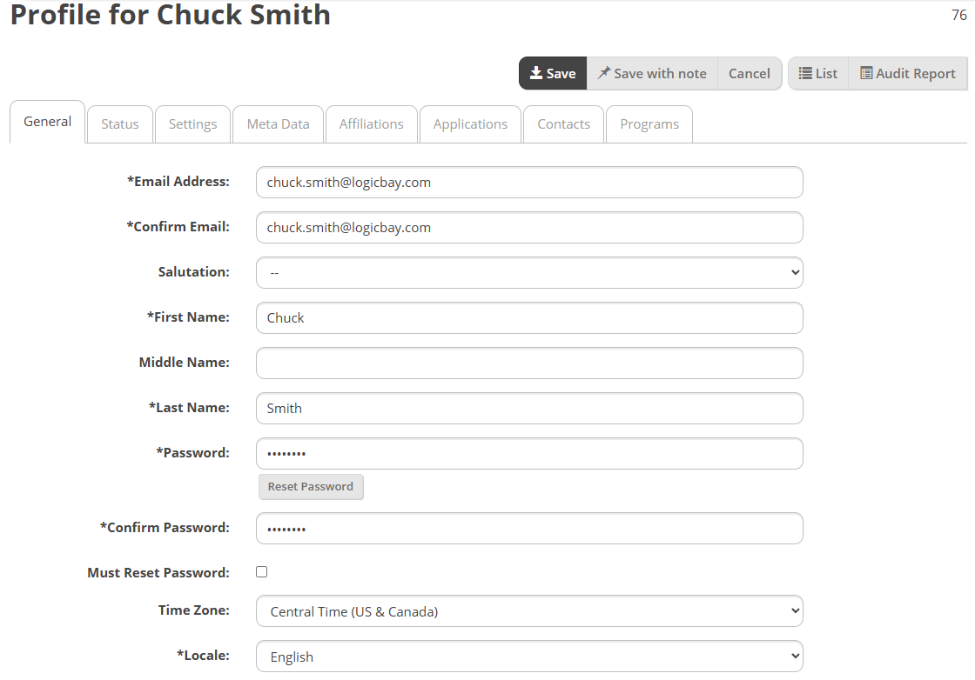Image resolution: width=975 pixels, height=680 pixels.
Task: Click the Confirm Password field
Action: (529, 529)
